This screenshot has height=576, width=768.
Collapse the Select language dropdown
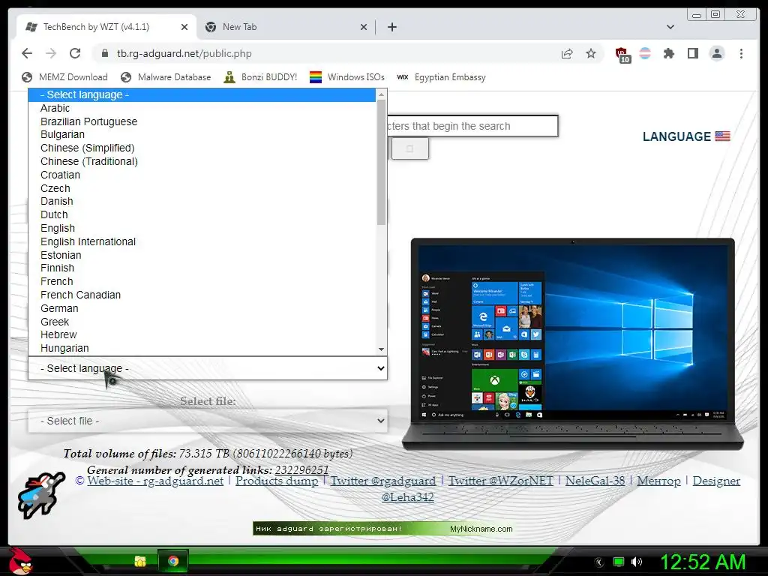tap(208, 368)
